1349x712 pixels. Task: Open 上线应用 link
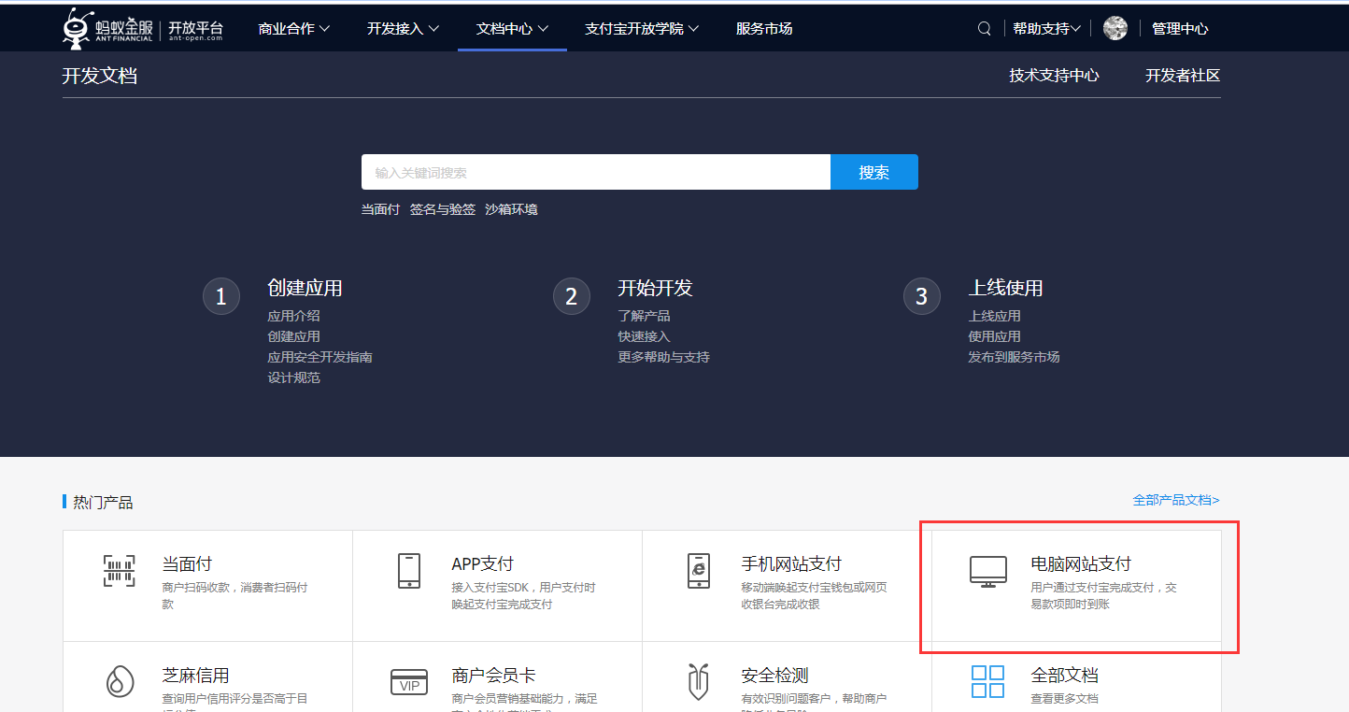tap(994, 316)
